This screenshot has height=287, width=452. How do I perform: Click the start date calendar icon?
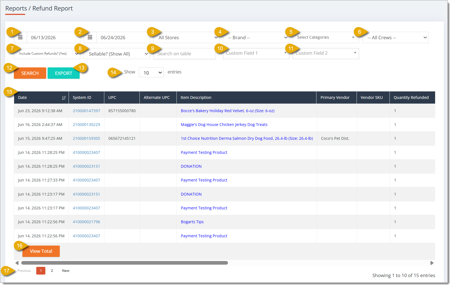pos(20,38)
